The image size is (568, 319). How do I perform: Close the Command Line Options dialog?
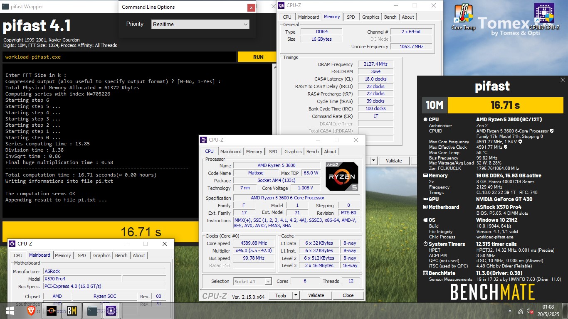coord(251,7)
